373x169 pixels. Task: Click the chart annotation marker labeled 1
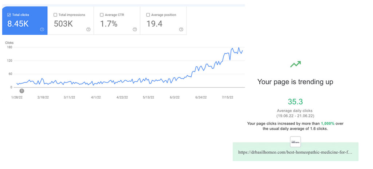pos(22,91)
